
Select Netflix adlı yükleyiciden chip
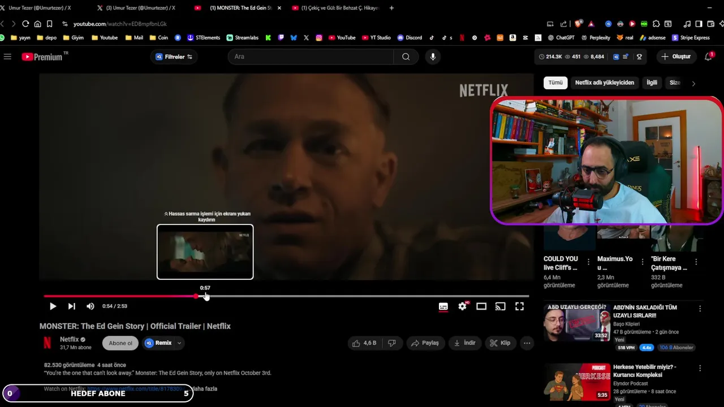pyautogui.click(x=605, y=83)
